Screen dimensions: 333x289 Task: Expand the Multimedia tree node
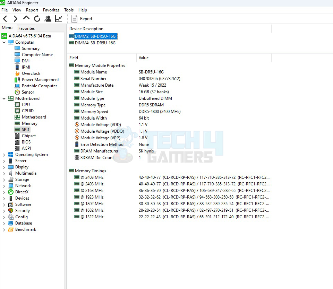[x=4, y=173]
